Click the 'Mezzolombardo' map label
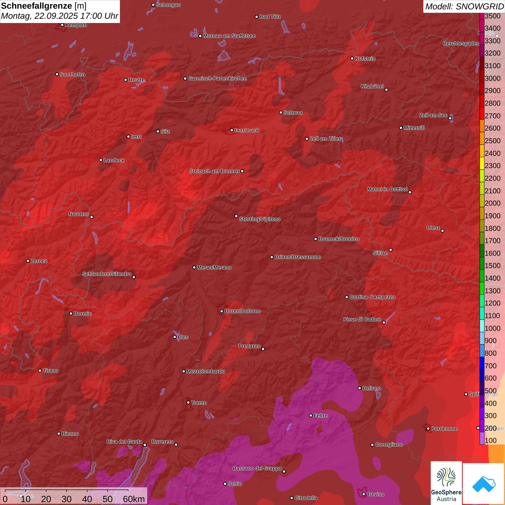505x505 pixels. point(206,372)
